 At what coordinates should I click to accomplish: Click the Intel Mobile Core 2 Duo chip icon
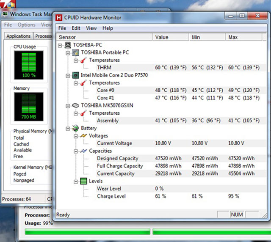pyautogui.click(x=75, y=75)
